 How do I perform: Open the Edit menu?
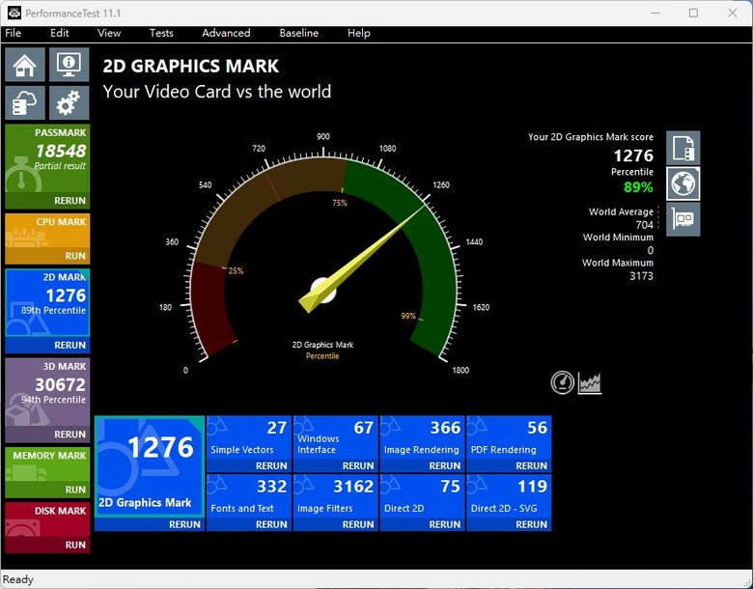[60, 33]
